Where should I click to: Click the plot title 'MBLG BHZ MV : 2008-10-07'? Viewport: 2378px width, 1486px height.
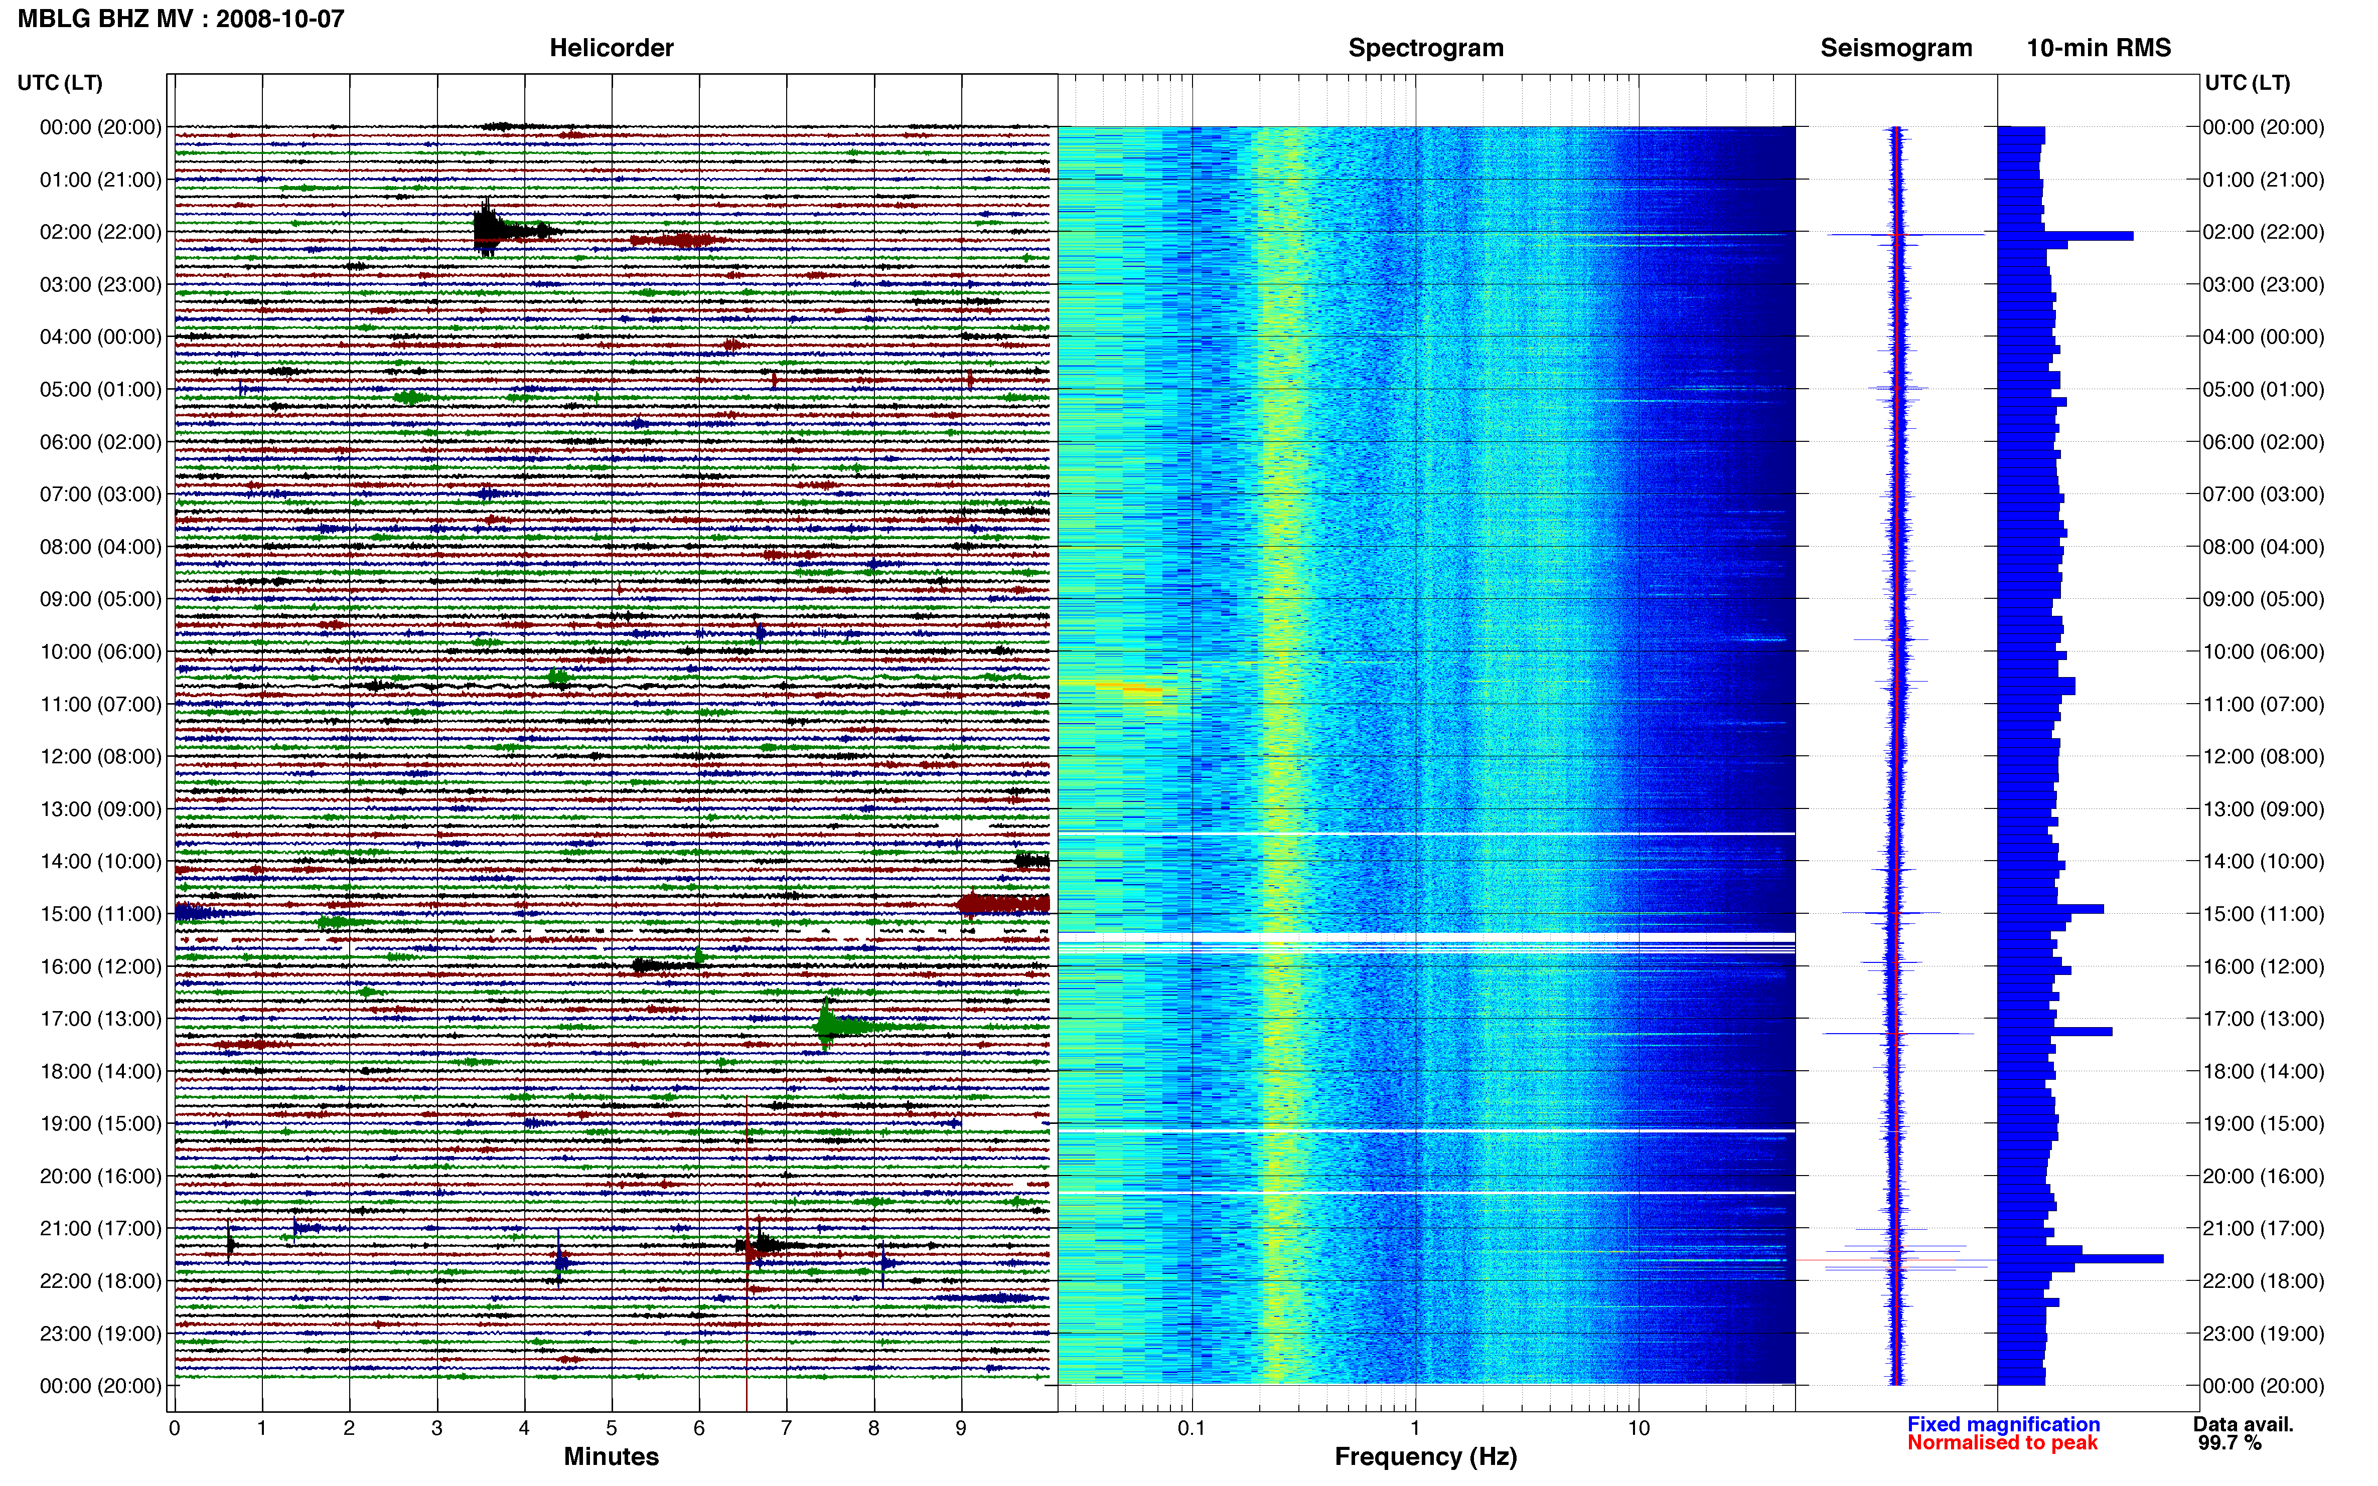point(181,19)
